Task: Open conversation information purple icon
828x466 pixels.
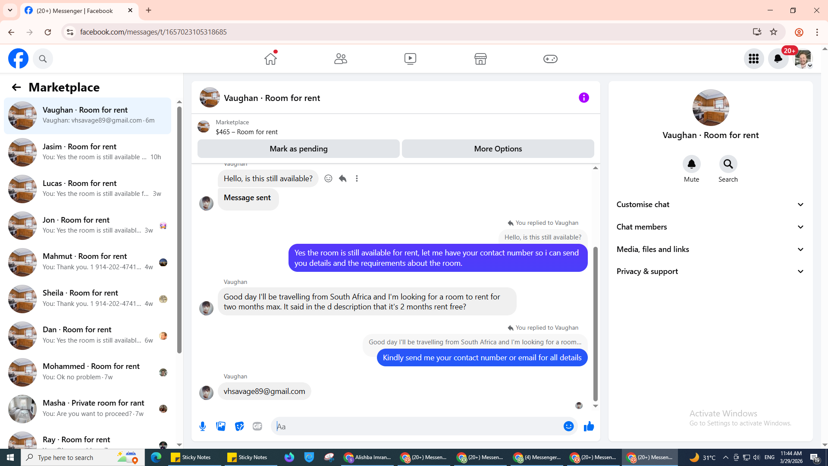Action: coord(584,98)
